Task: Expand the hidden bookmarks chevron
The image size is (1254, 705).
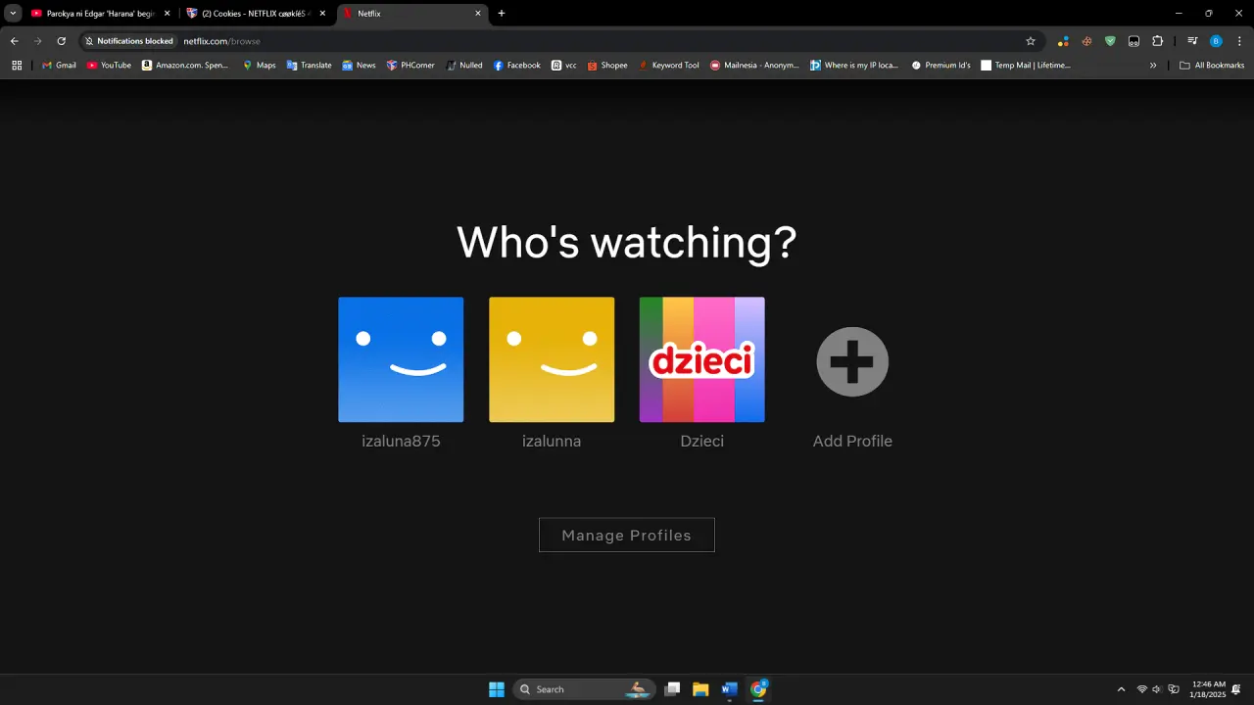Action: tap(1153, 66)
